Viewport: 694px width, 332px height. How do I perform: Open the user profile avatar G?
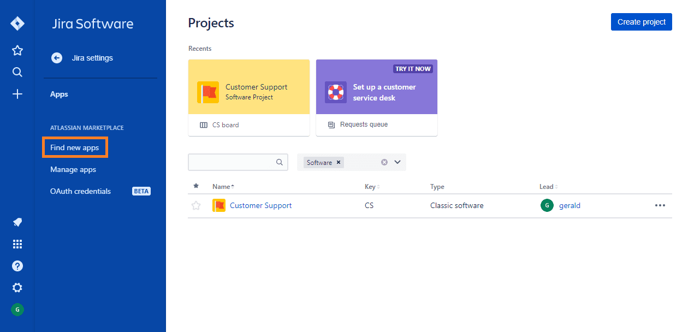[x=17, y=310]
